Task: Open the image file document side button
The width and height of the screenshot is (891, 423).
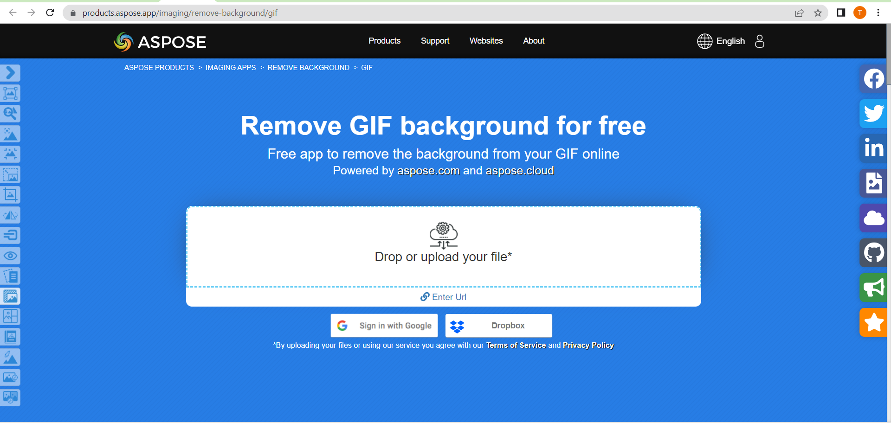Action: (x=873, y=183)
